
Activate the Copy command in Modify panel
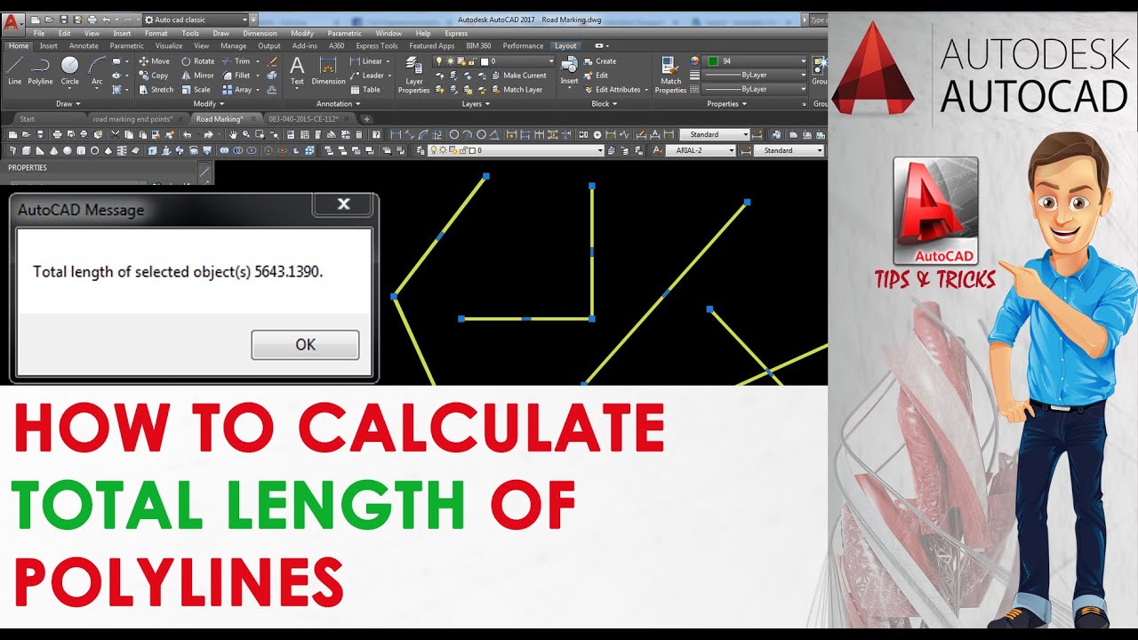pyautogui.click(x=153, y=76)
